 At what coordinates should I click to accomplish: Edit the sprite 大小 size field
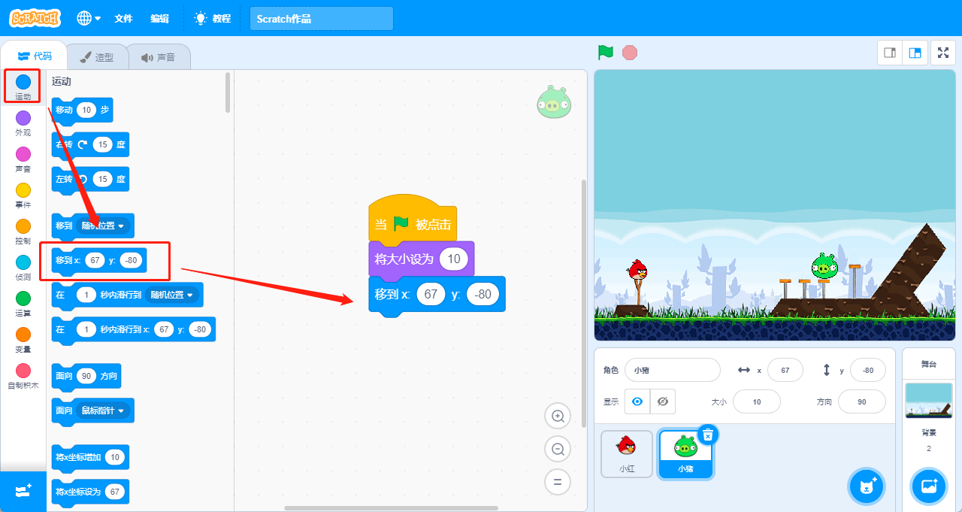point(757,401)
